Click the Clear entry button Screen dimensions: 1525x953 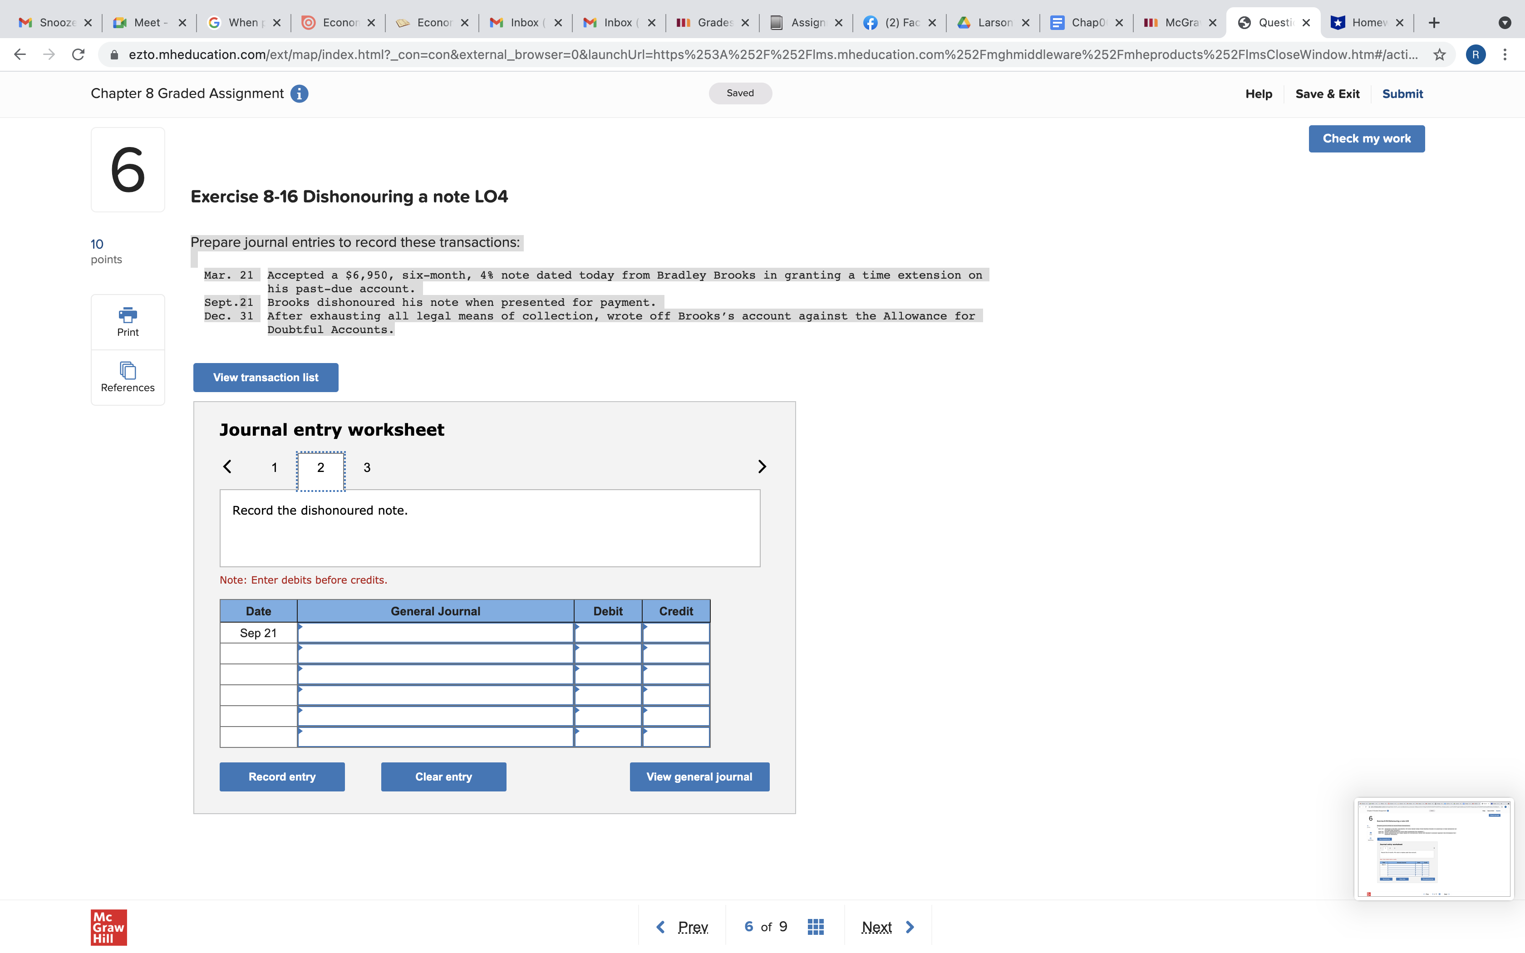443,776
